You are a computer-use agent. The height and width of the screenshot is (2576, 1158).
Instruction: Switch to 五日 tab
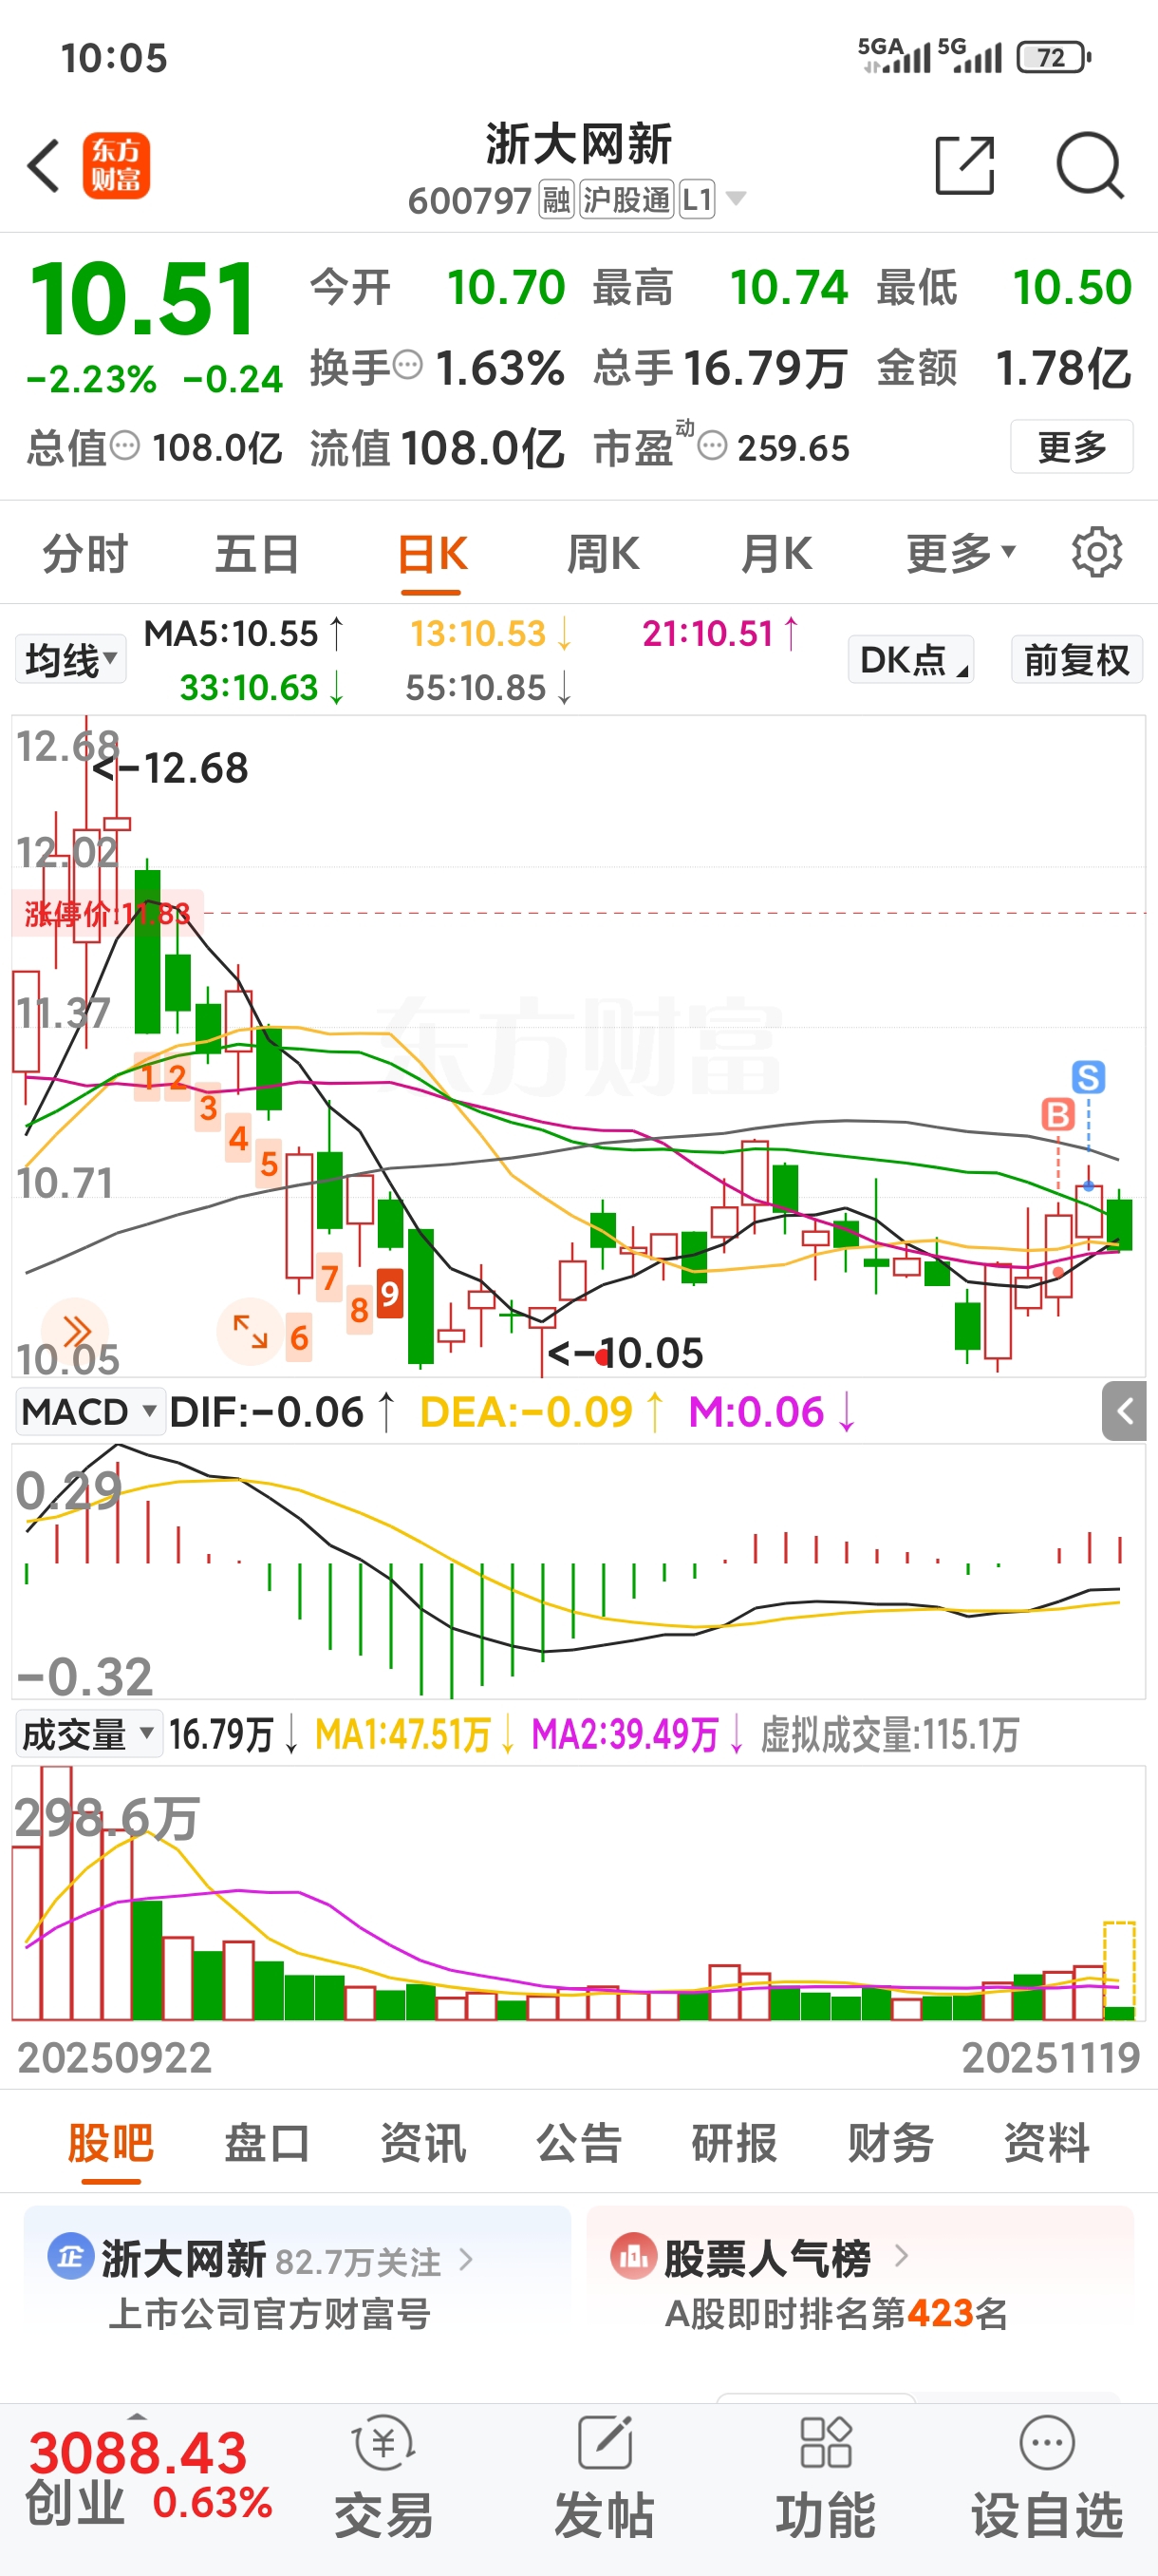point(258,553)
